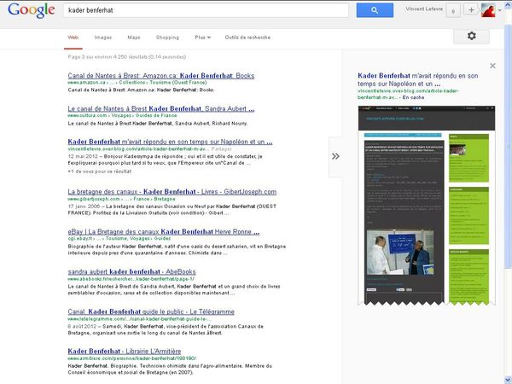This screenshot has height=384, width=512.
Task: Click the Google+ share plus button
Action: [471, 10]
